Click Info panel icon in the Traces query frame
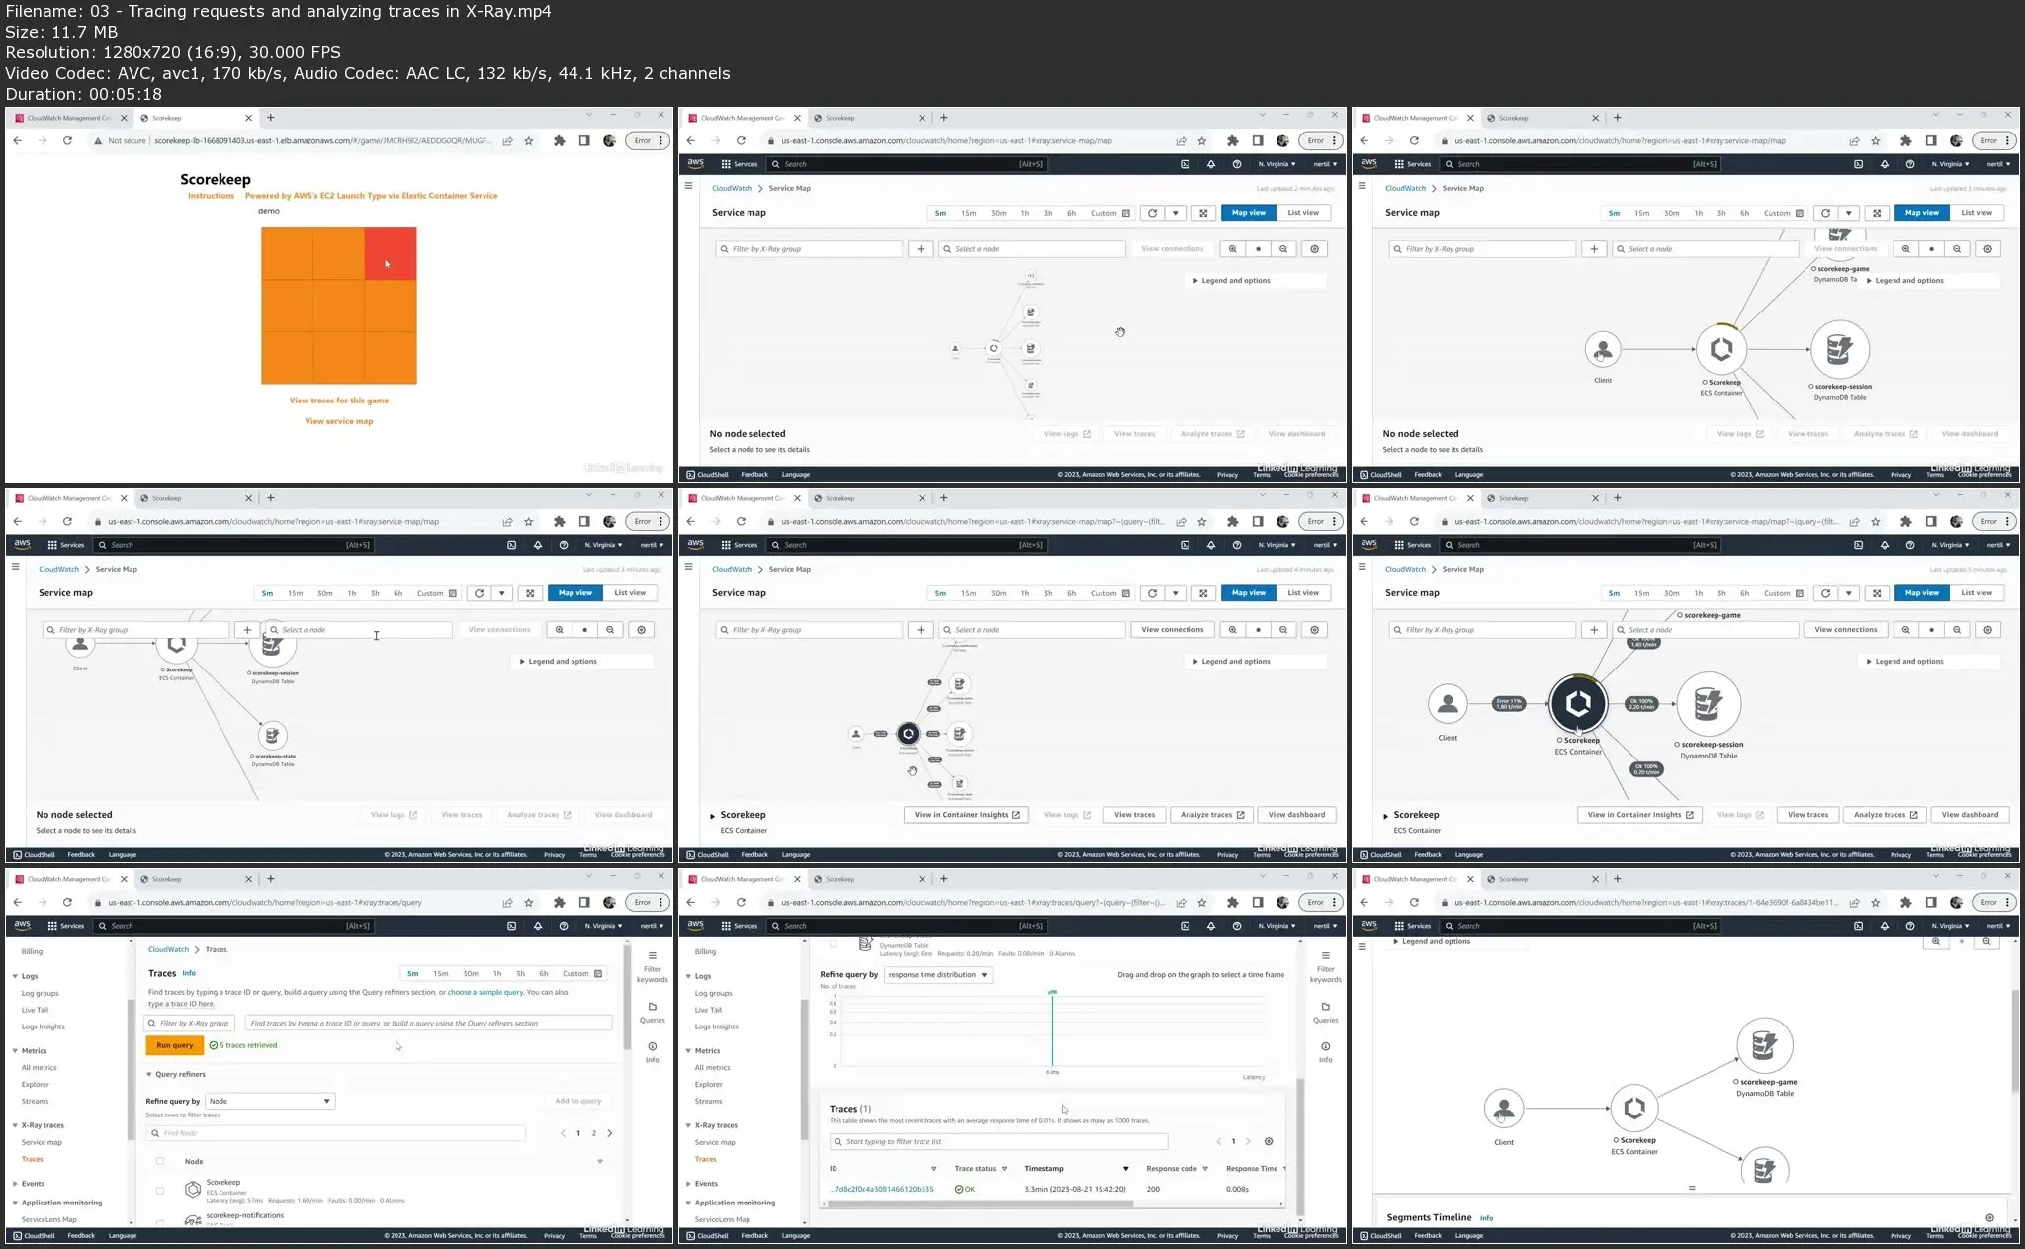The image size is (2025, 1249). coord(653,1046)
